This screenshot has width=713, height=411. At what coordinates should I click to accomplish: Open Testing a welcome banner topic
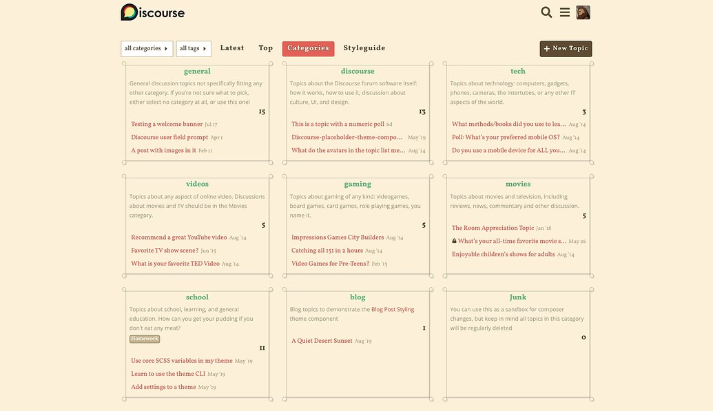click(x=167, y=125)
